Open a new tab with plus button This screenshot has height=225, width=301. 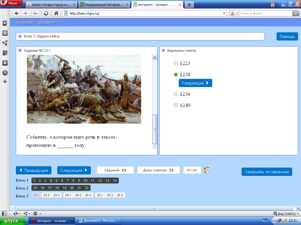tap(189, 5)
